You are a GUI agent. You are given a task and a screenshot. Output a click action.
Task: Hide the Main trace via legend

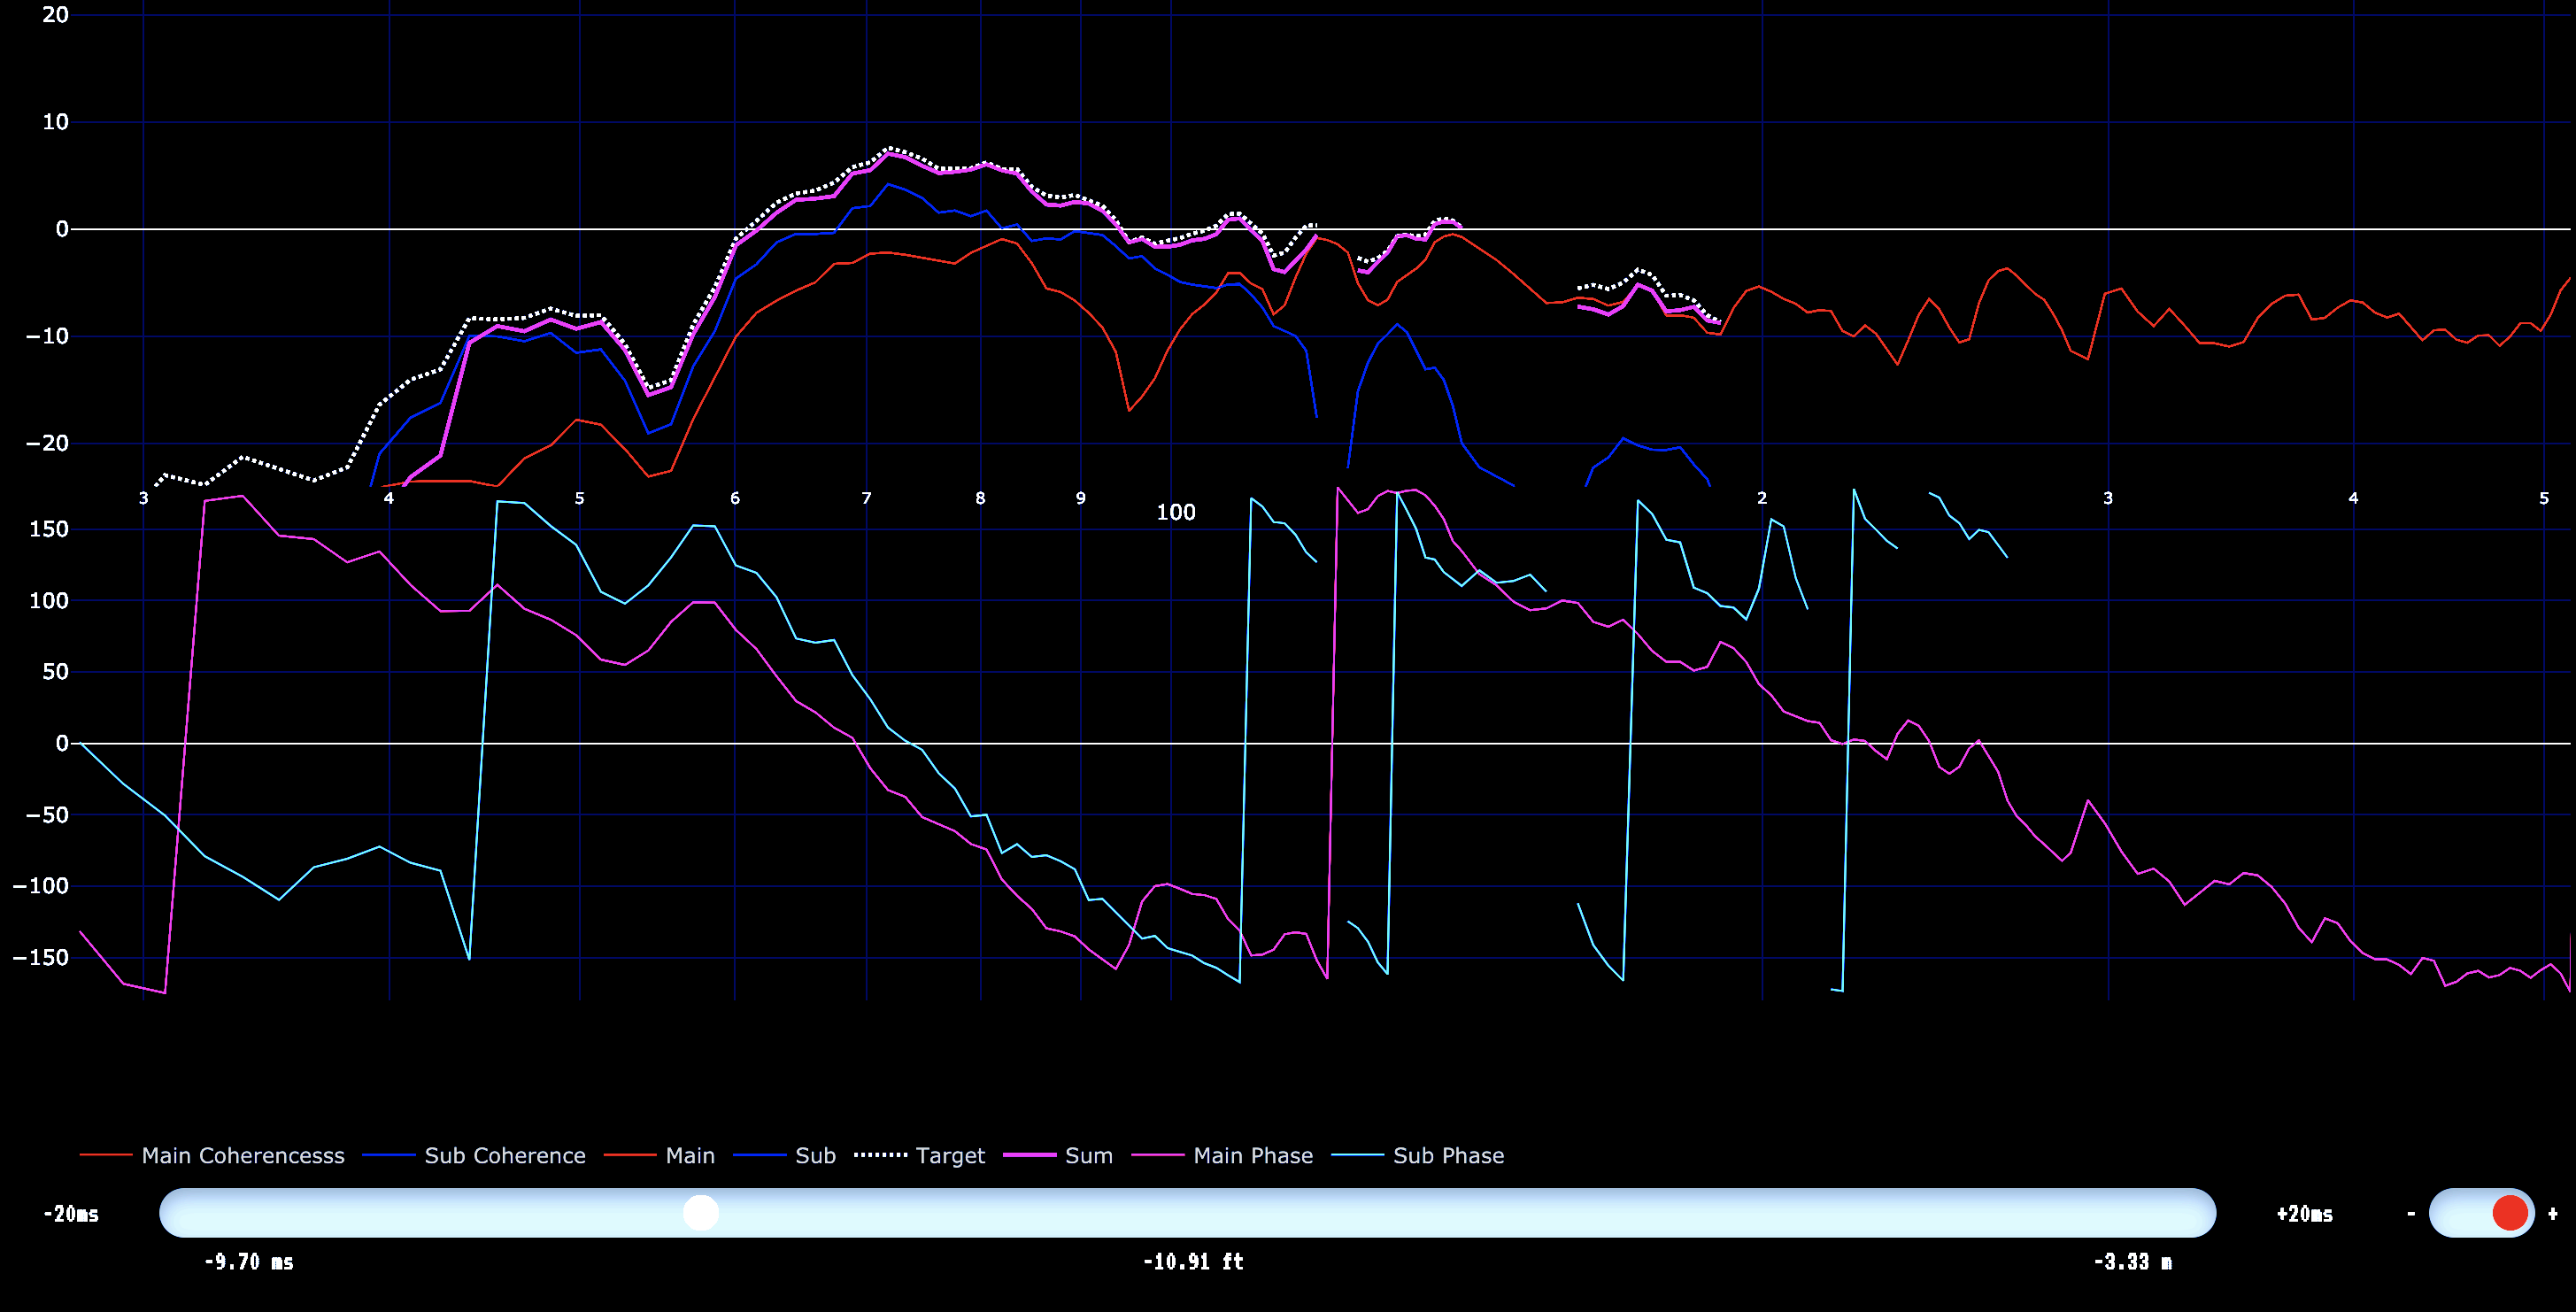(x=660, y=1155)
